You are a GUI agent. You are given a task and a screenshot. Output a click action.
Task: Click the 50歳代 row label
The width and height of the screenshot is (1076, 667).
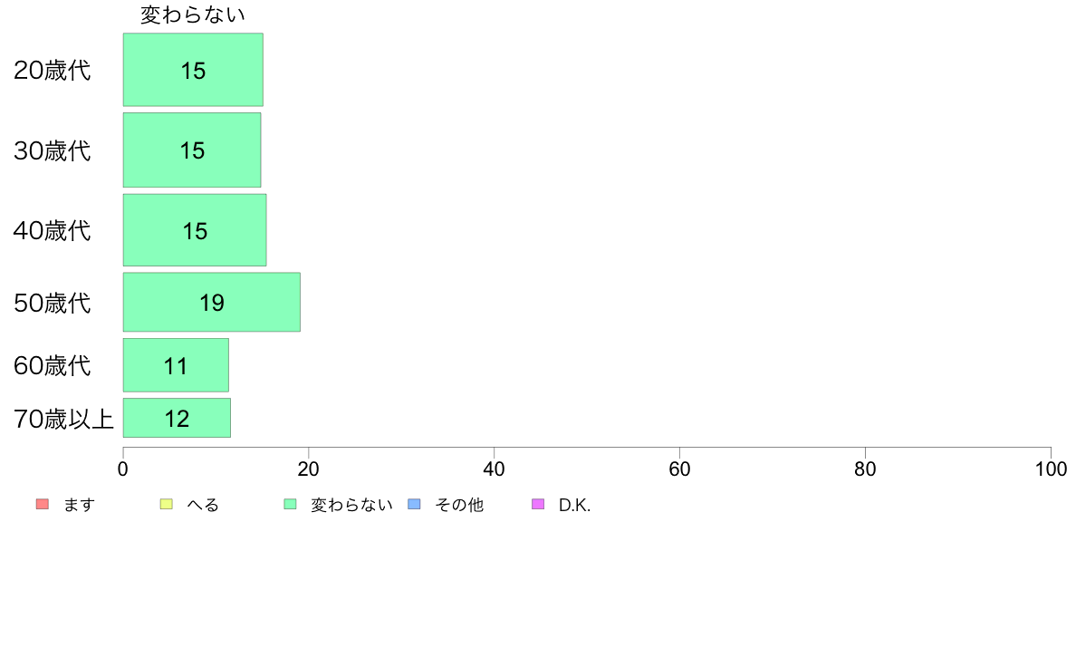(x=53, y=303)
